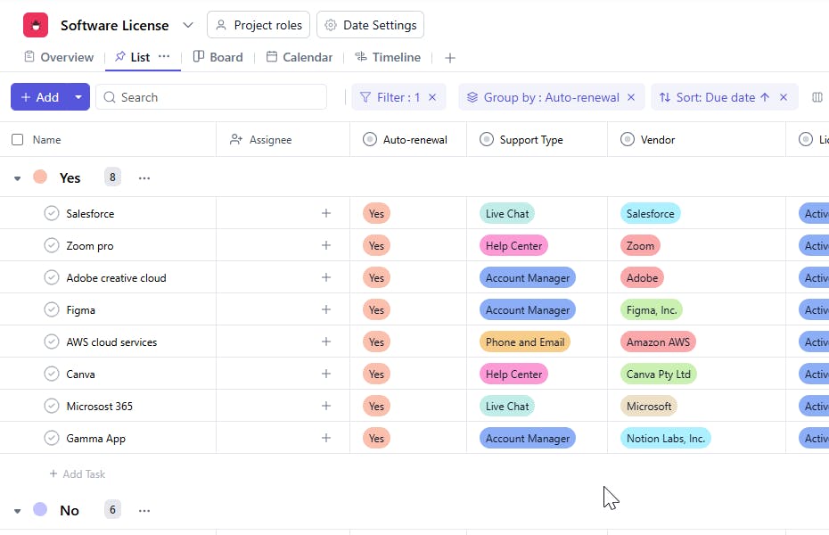Remove the Filter chip with its X
The height and width of the screenshot is (535, 829).
[432, 97]
